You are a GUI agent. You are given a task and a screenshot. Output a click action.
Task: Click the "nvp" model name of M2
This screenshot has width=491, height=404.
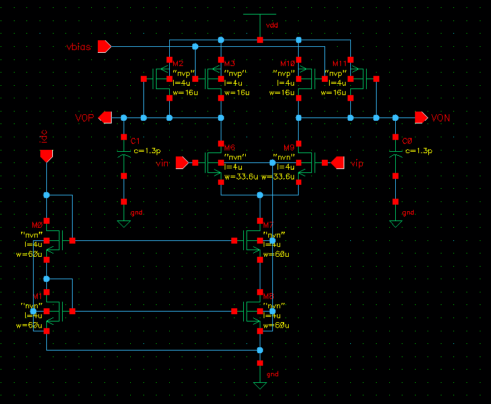pos(184,73)
